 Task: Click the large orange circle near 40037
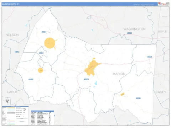pyautogui.click(x=50, y=43)
